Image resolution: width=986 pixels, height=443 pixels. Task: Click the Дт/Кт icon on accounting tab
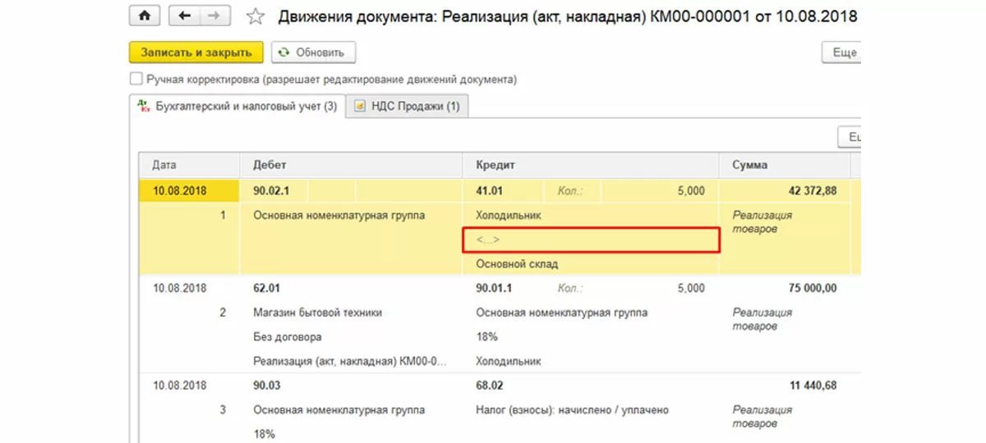coord(143,106)
